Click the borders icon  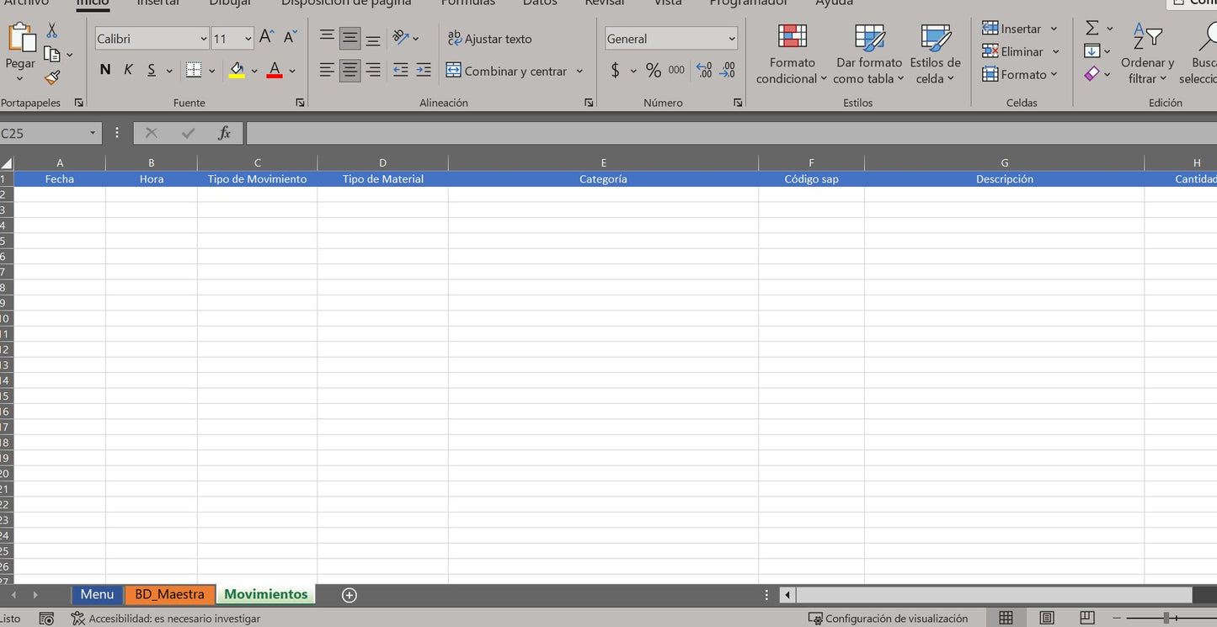tap(193, 70)
